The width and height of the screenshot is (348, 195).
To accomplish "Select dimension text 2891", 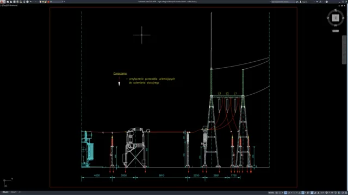I will (216, 175).
